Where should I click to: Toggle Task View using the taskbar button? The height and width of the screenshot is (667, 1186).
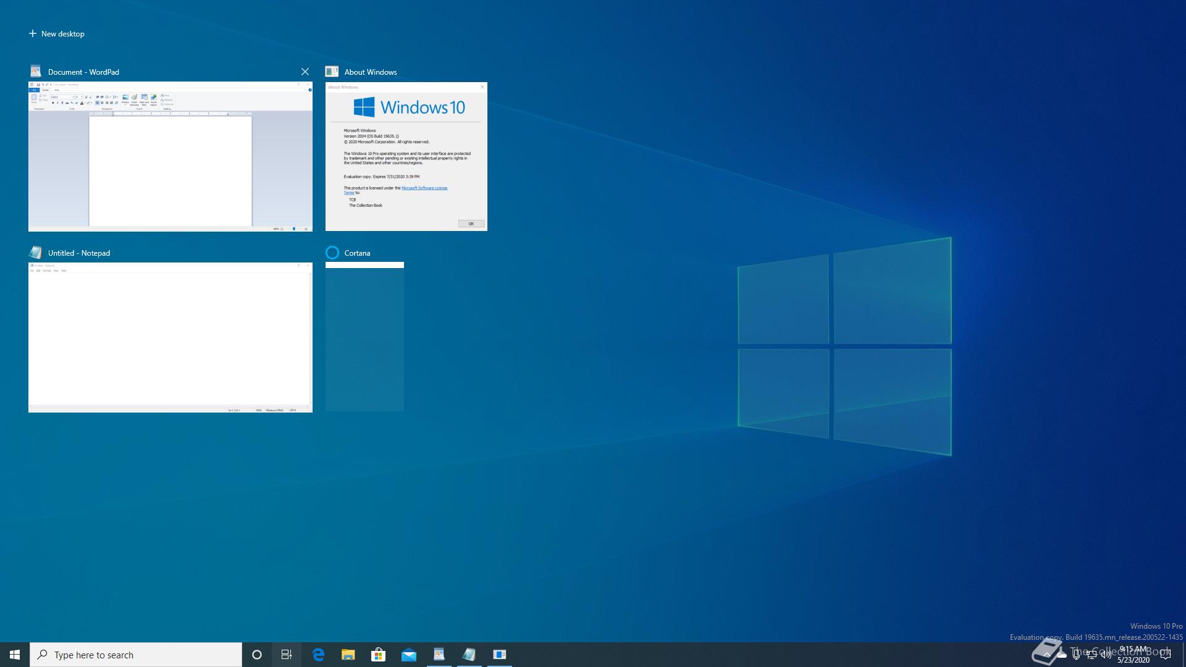click(287, 655)
